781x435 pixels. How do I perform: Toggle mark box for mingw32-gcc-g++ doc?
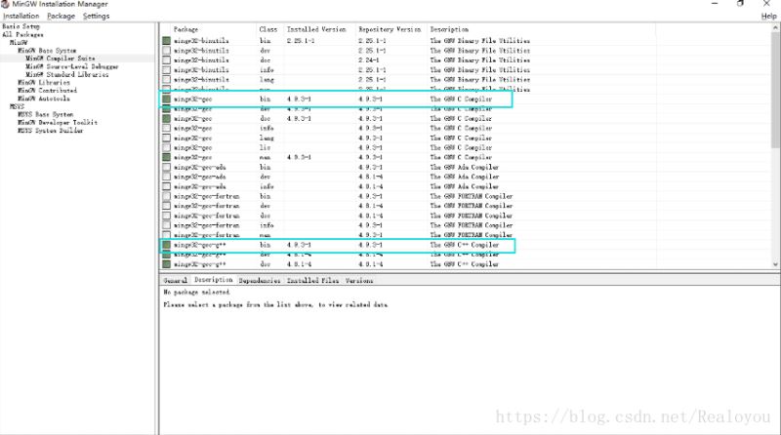pos(166,264)
